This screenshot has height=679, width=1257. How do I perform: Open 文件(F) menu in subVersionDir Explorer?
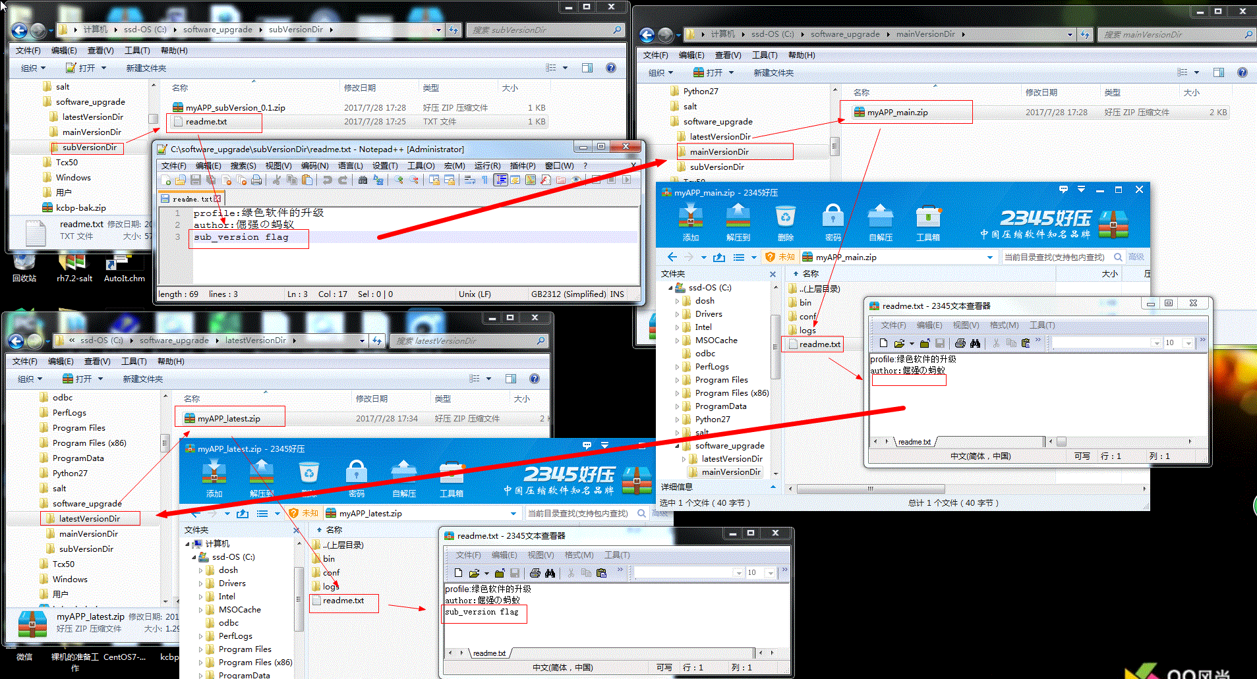pos(28,50)
